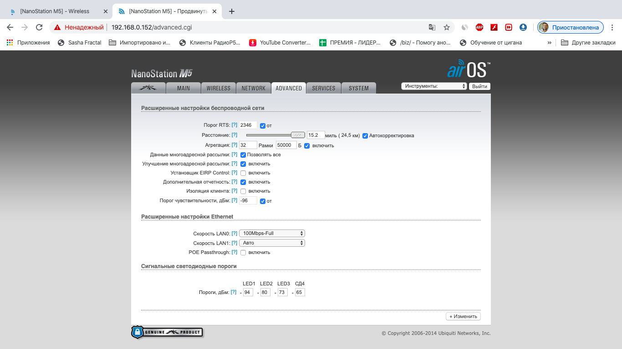Toggle the Агрегация включить checkbox
Image resolution: width=622 pixels, height=349 pixels.
point(307,145)
